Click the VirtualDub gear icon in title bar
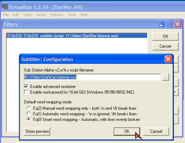This screenshot has height=143, width=185. pyautogui.click(x=5, y=7)
